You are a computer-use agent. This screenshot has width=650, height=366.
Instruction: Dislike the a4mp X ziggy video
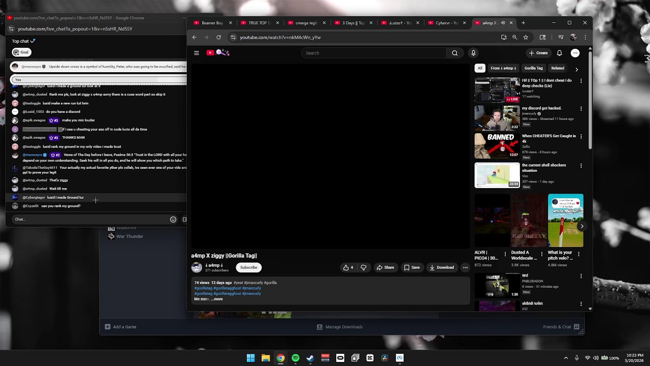tap(363, 267)
